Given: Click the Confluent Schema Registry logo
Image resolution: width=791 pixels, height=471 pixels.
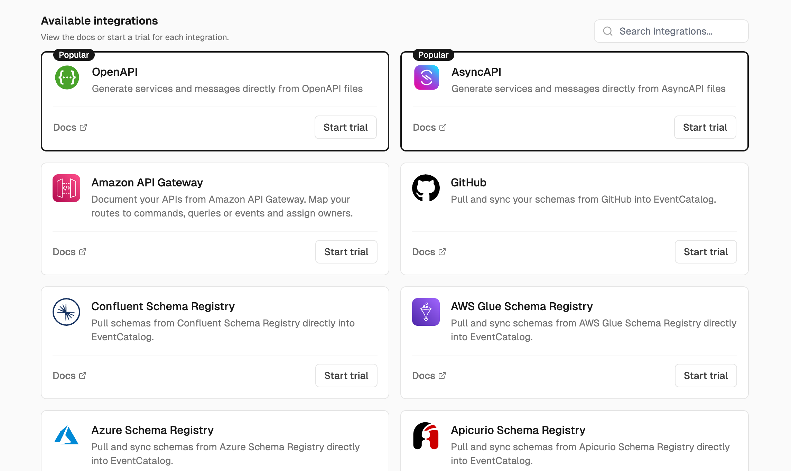Looking at the screenshot, I should pyautogui.click(x=66, y=312).
